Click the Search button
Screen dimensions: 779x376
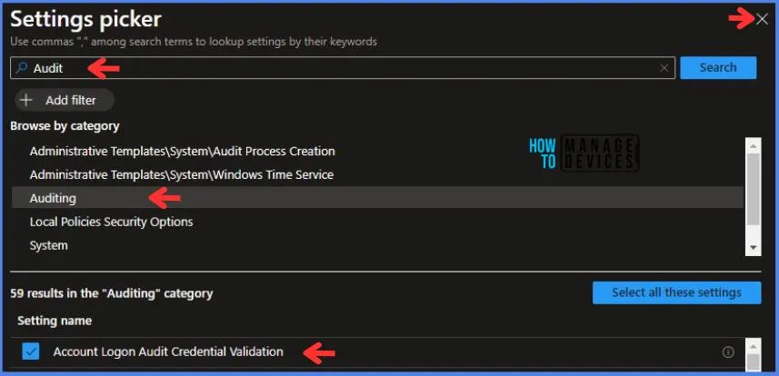click(718, 67)
